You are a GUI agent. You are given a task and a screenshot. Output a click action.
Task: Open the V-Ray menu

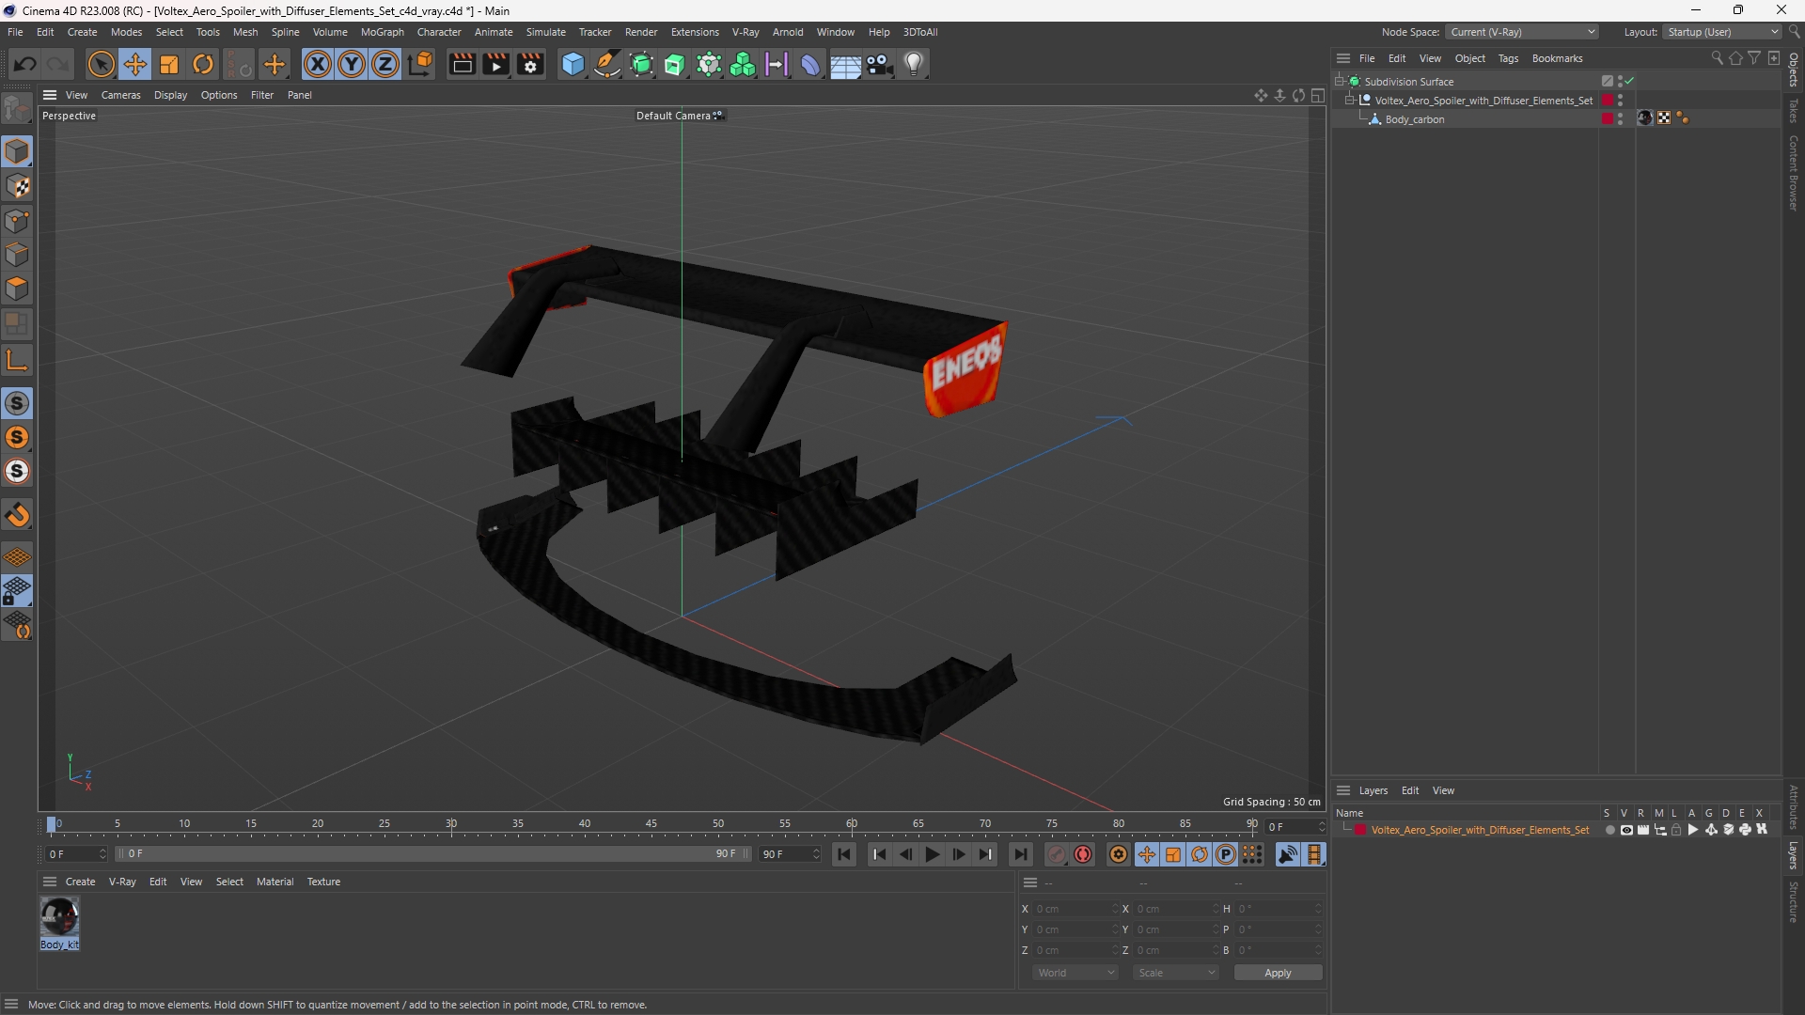(x=746, y=32)
